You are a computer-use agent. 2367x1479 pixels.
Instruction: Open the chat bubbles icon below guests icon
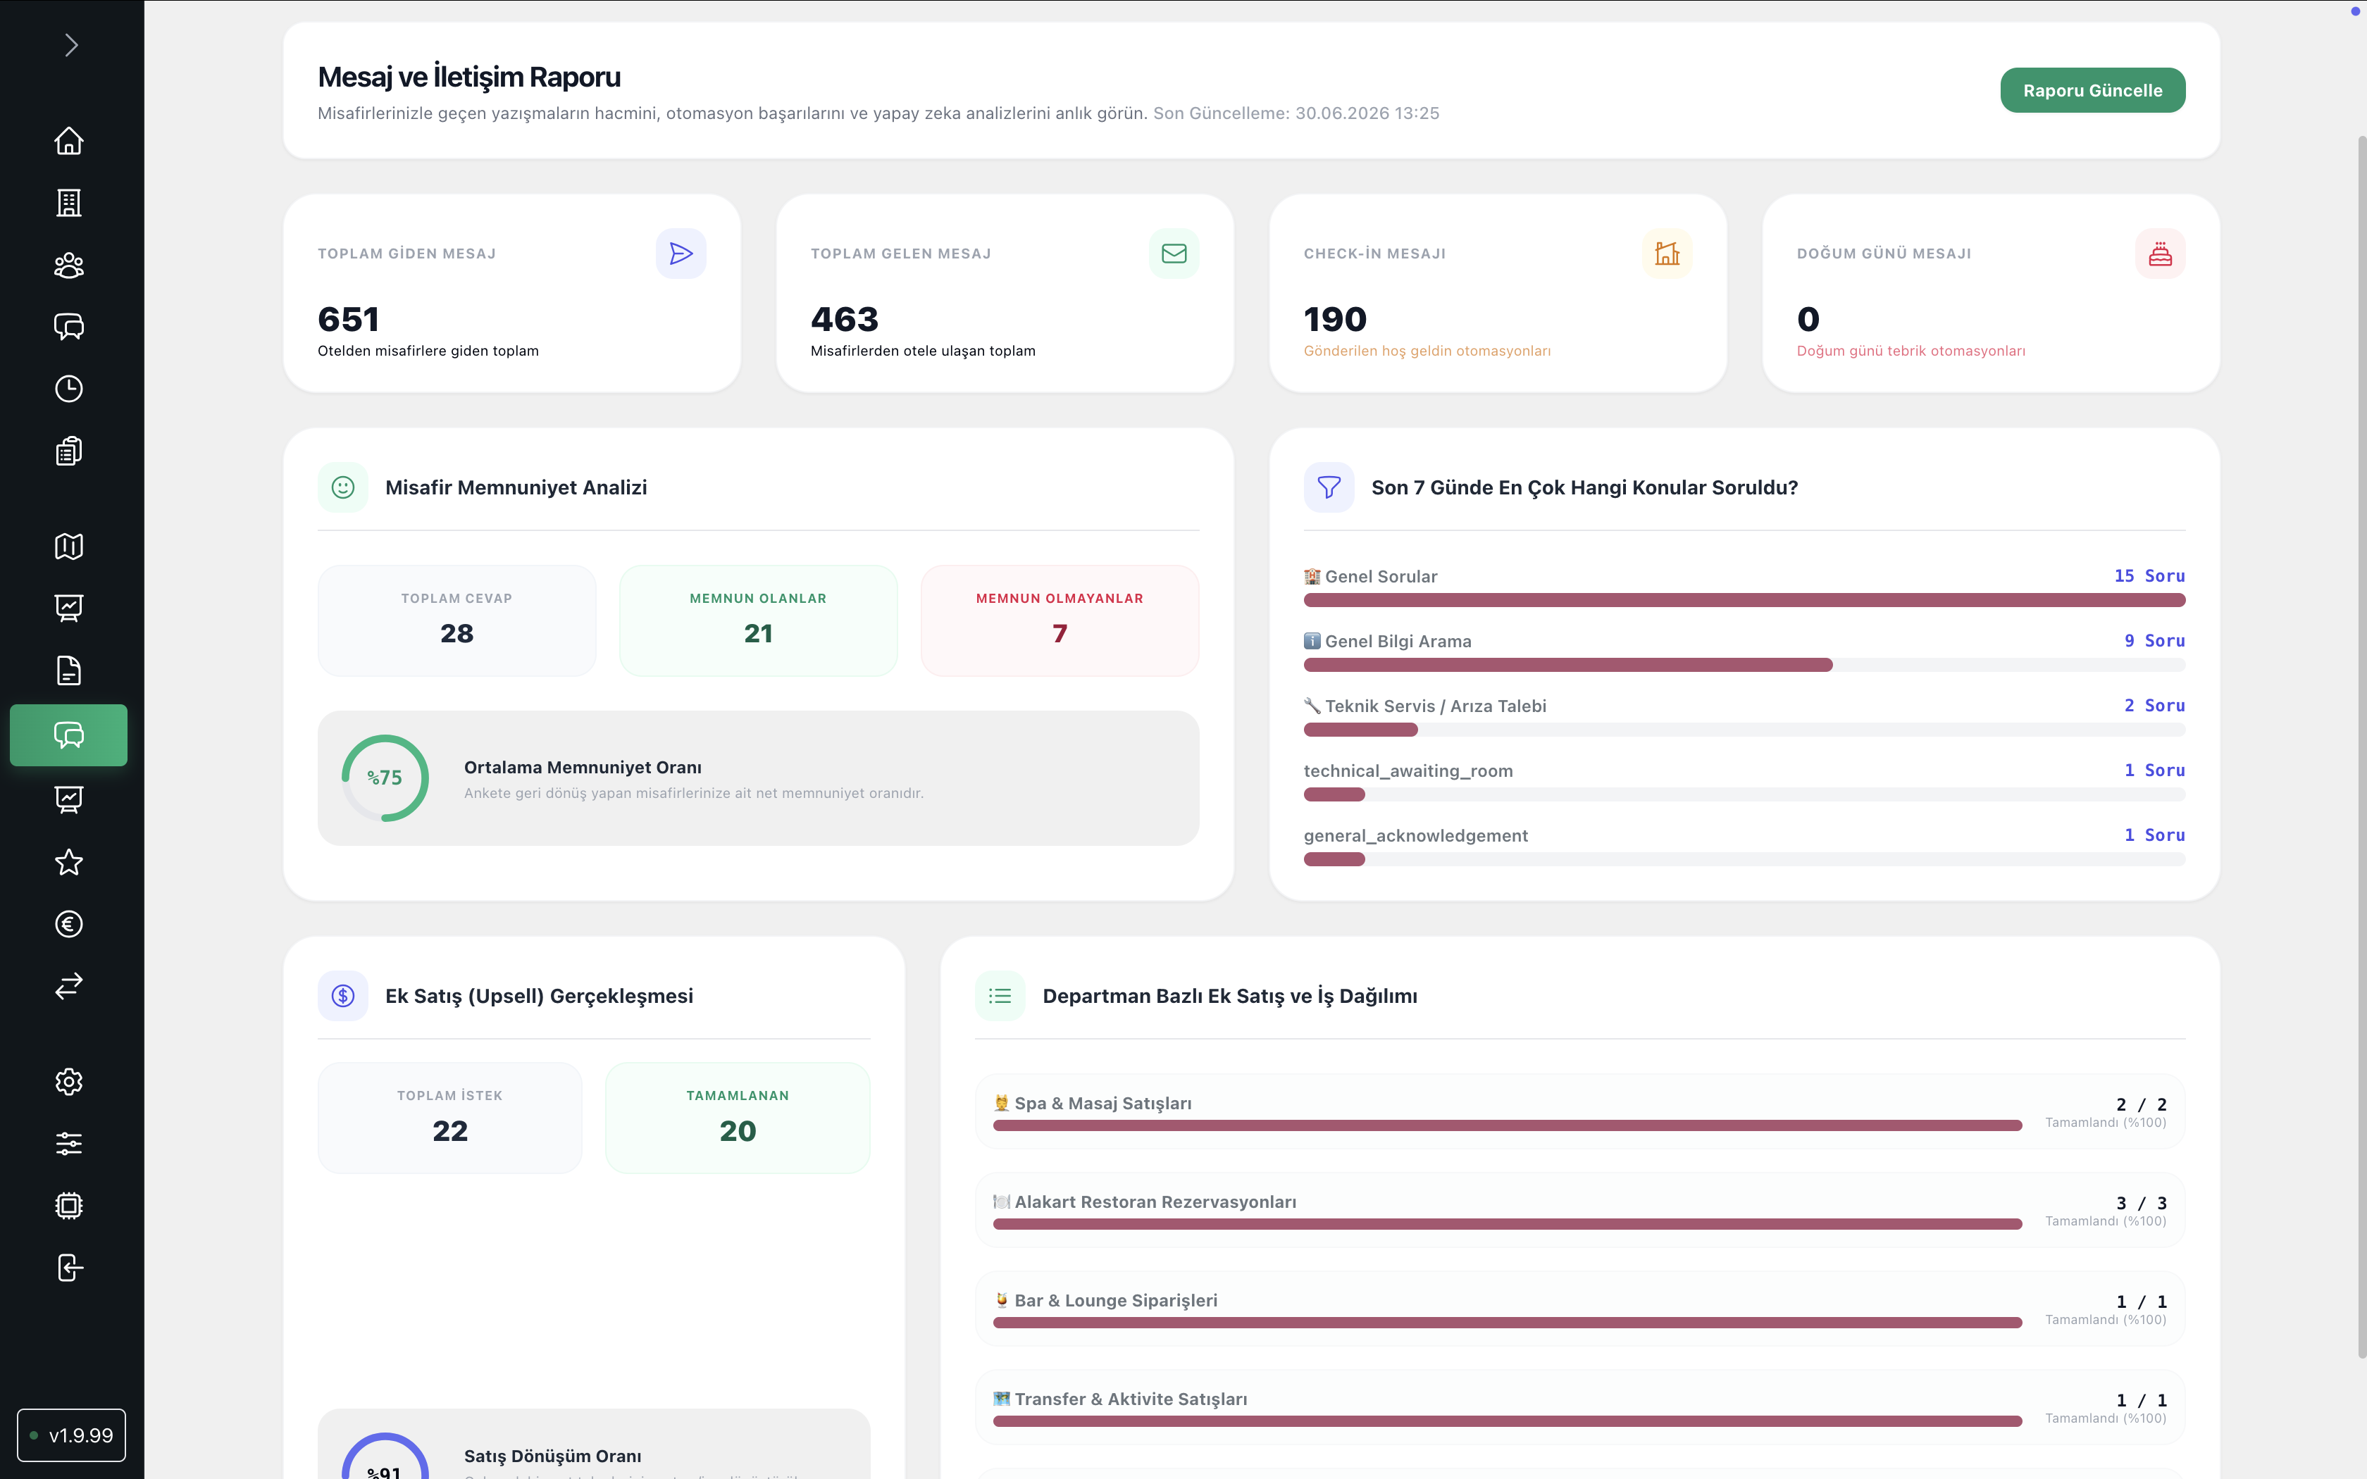click(x=68, y=327)
